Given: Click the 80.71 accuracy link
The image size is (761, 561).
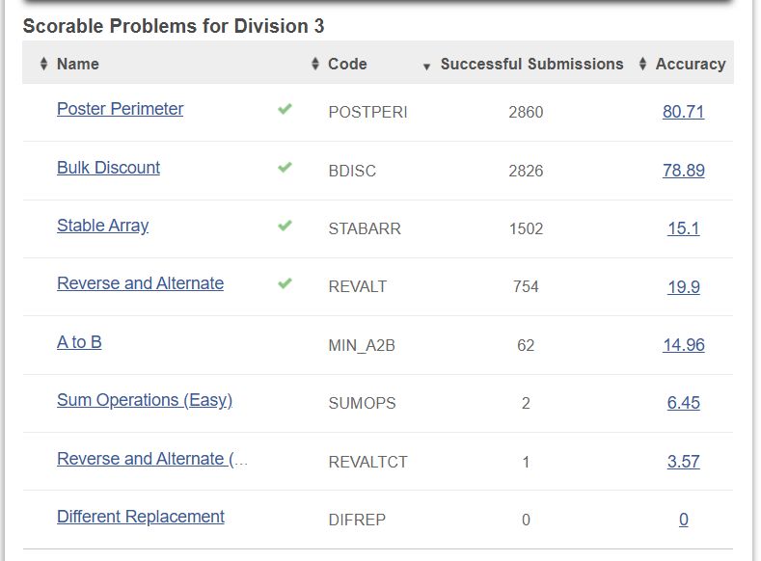Looking at the screenshot, I should pos(683,112).
